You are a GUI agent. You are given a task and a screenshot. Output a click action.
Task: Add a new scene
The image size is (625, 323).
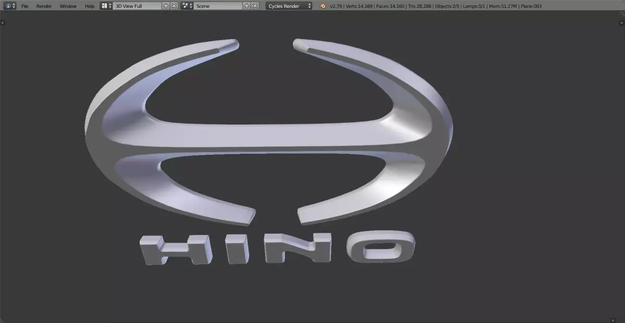click(247, 6)
